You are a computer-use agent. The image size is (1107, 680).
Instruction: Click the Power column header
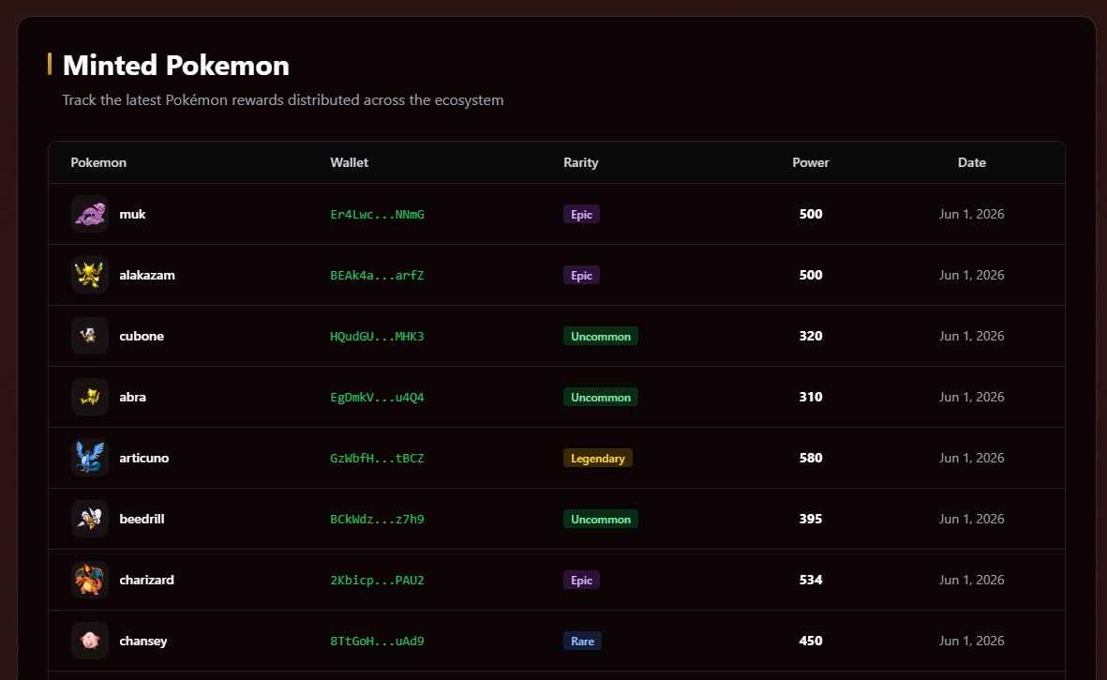point(811,162)
